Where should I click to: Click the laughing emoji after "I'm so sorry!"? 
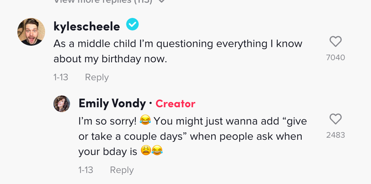pyautogui.click(x=145, y=121)
